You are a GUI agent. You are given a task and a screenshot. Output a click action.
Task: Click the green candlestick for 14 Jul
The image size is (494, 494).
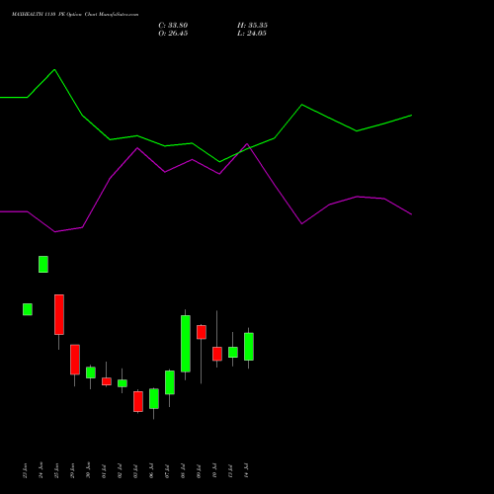tap(249, 347)
